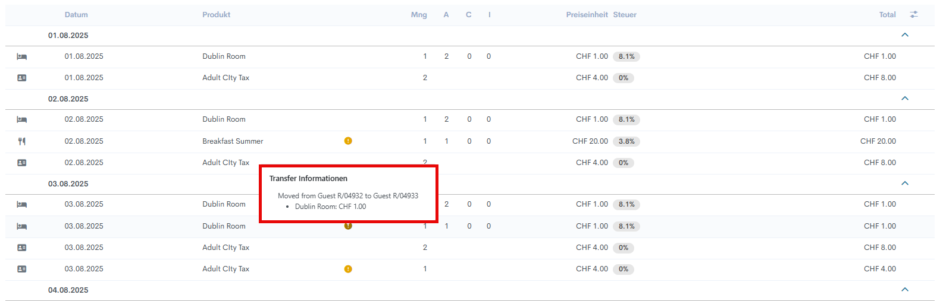Collapse the 03.08.2025 date group
This screenshot has height=301, width=943.
tap(905, 183)
